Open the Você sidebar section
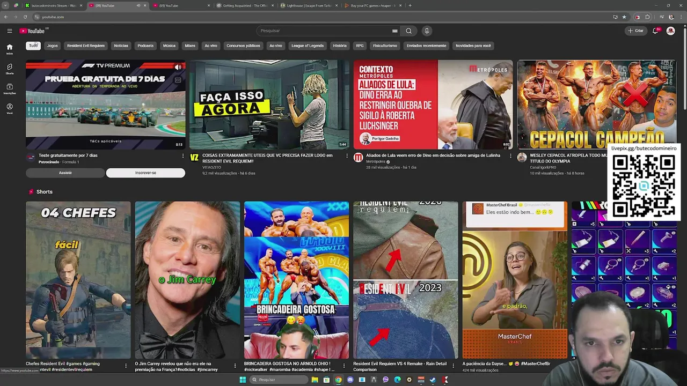This screenshot has width=687, height=386. 10,109
